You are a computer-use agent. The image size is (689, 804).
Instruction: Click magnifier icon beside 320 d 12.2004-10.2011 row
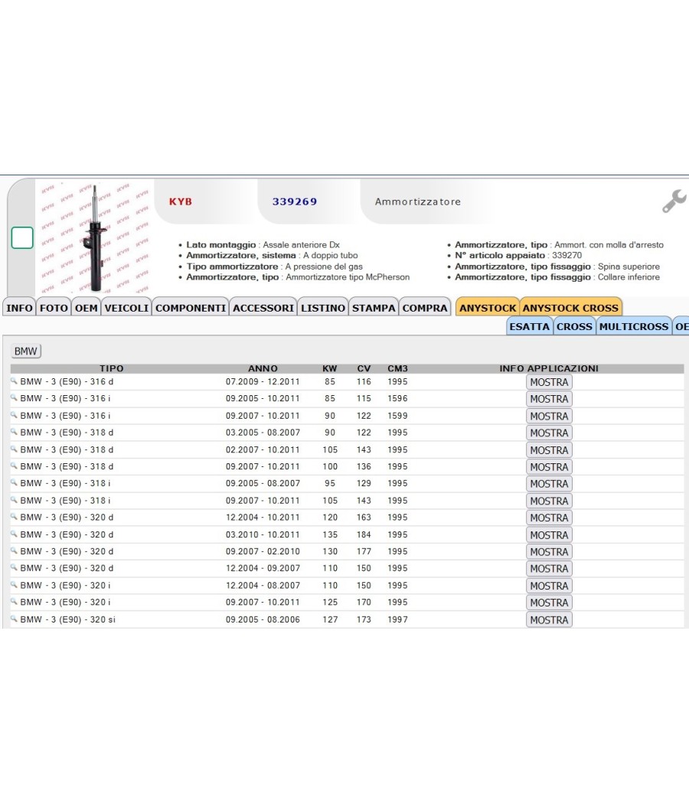pyautogui.click(x=14, y=516)
